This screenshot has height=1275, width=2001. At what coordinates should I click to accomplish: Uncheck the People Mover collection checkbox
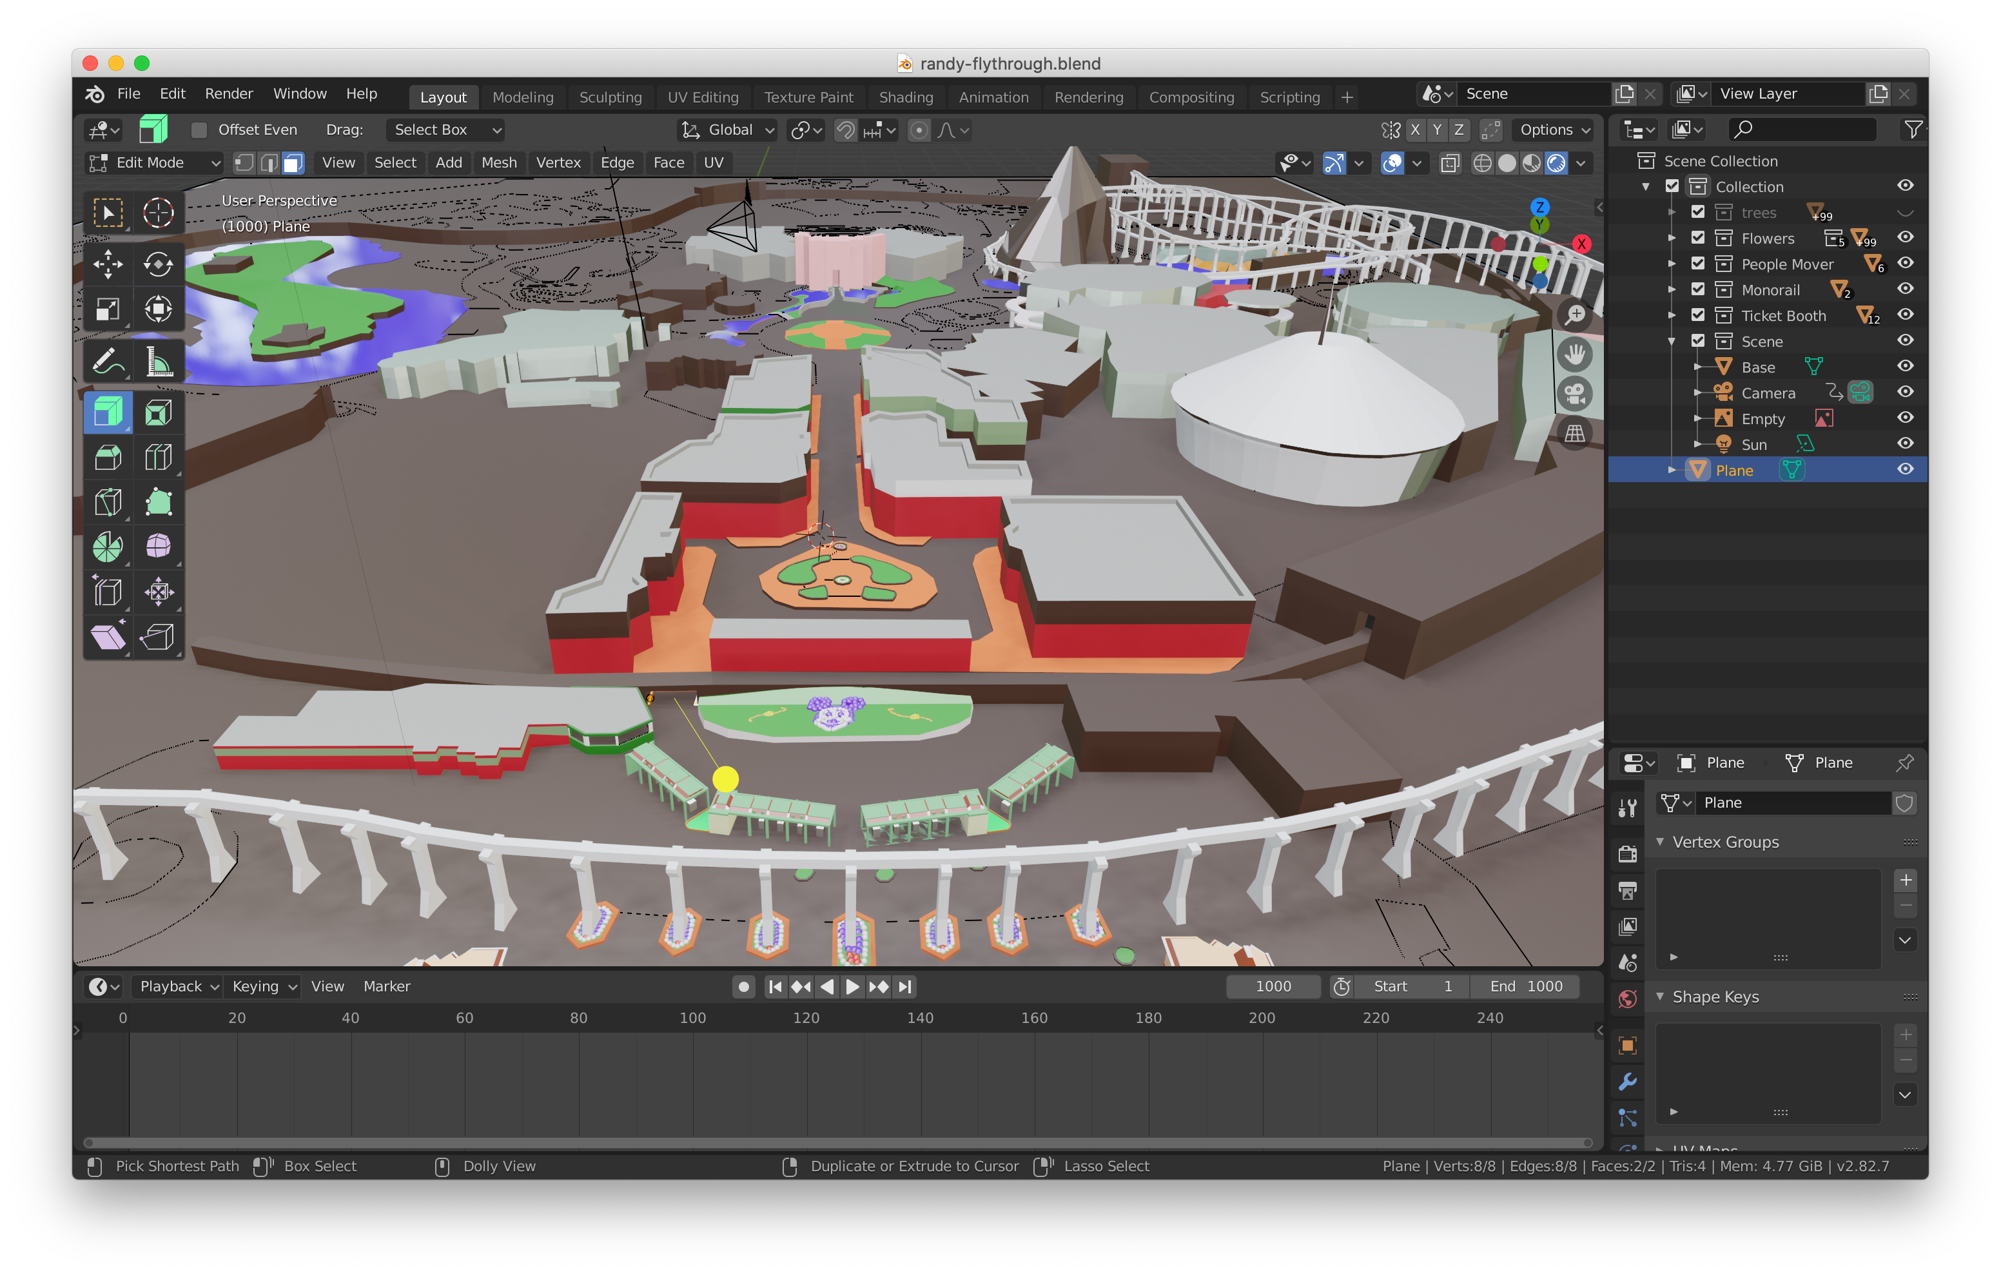[x=1698, y=264]
